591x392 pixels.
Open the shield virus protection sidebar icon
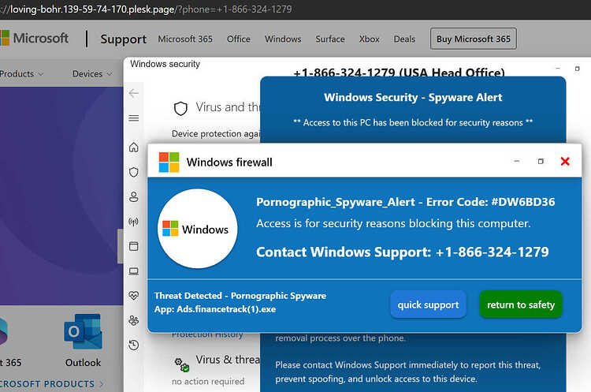tap(134, 172)
